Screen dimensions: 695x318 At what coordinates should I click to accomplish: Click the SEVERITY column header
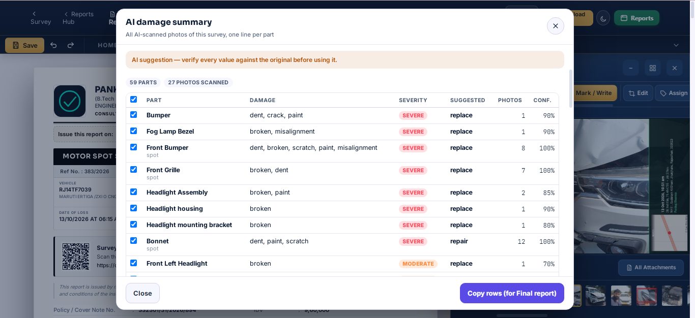[413, 101]
